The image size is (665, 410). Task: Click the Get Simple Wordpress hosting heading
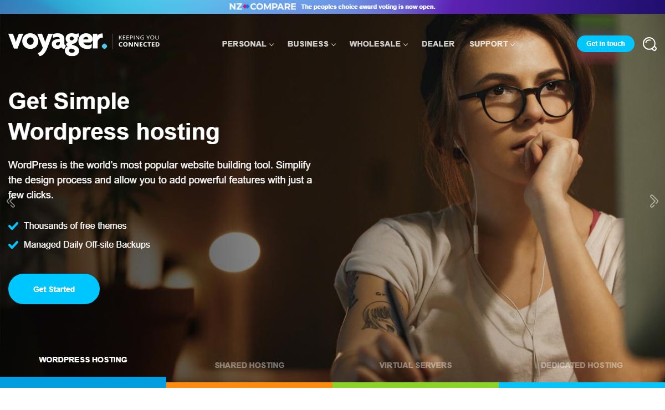pos(114,116)
